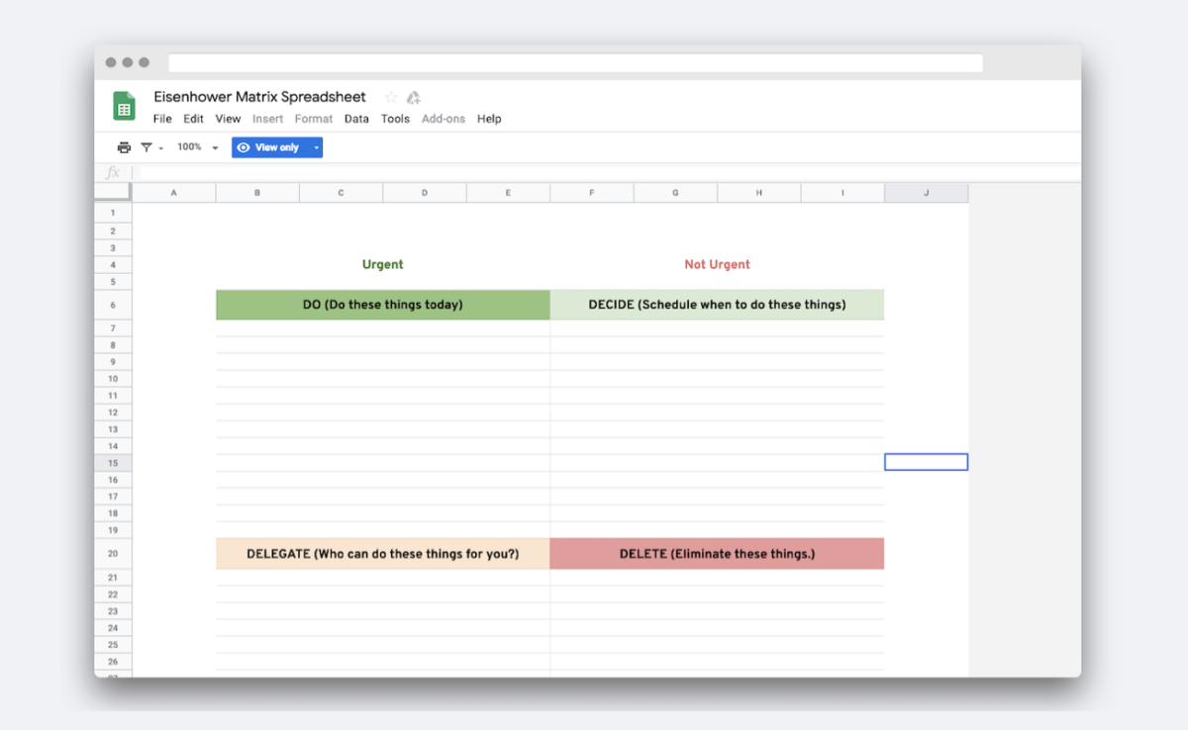Click the red DELETE quadrant header cell
The height and width of the screenshot is (730, 1188).
click(x=717, y=554)
